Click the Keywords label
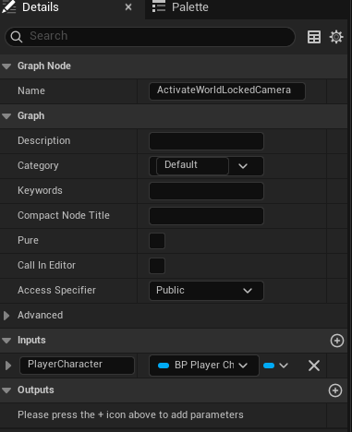The image size is (352, 432). tap(40, 190)
